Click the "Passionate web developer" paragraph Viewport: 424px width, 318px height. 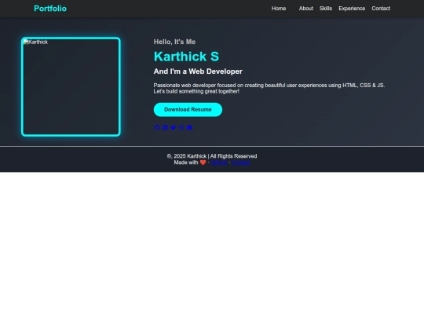[x=269, y=88]
